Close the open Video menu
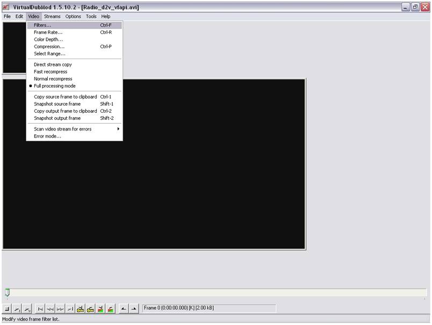This screenshot has height=325, width=432. tap(34, 17)
